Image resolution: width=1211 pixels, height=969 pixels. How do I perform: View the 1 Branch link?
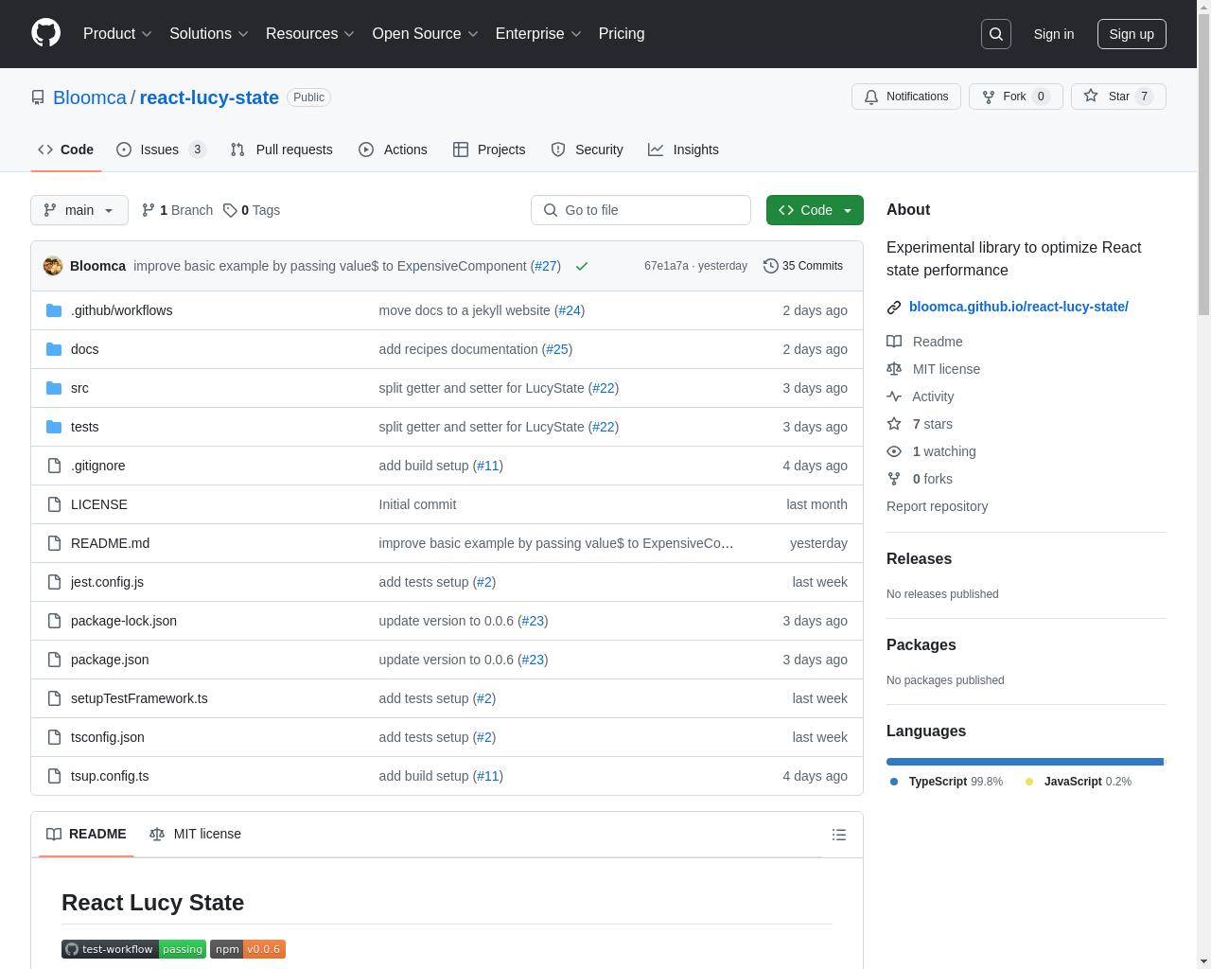177,210
